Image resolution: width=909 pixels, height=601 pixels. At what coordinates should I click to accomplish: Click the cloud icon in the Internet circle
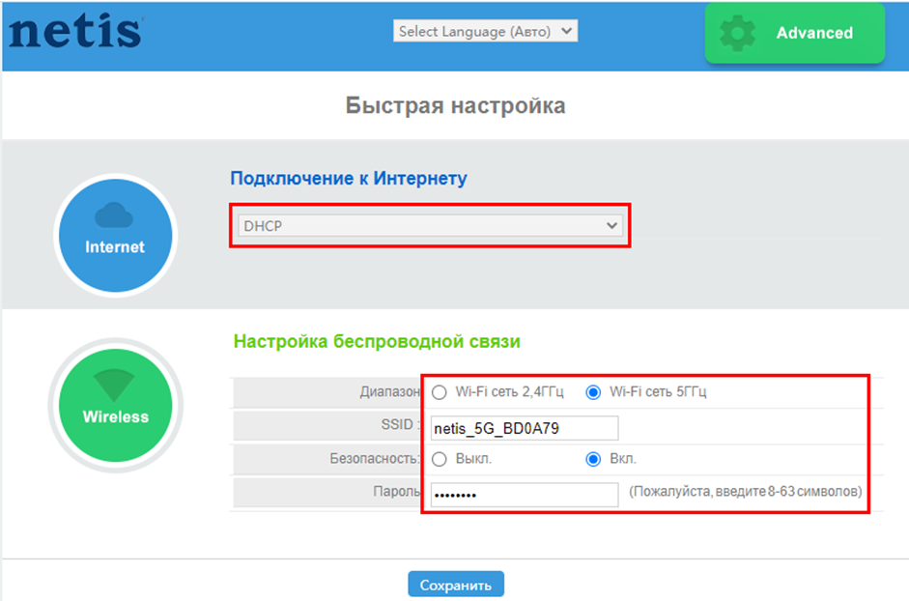[114, 215]
